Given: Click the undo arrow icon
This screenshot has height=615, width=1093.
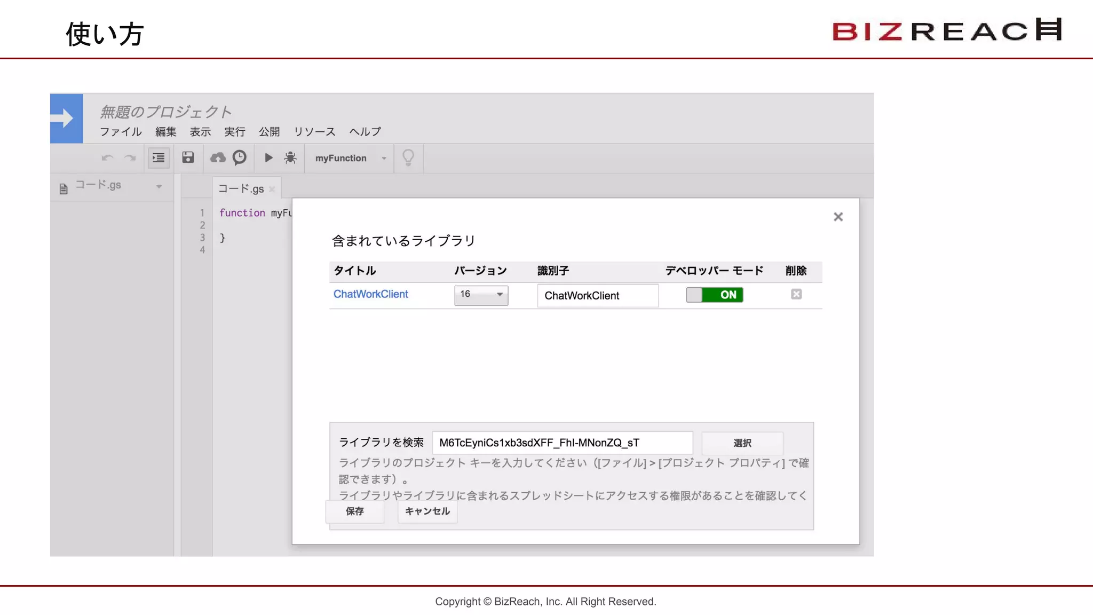Looking at the screenshot, I should (107, 158).
